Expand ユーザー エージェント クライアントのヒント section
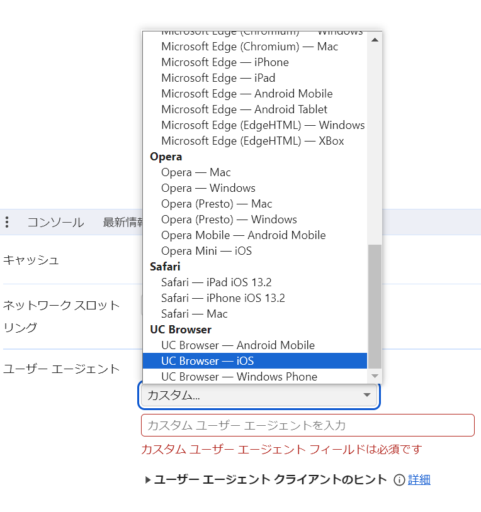481x512 pixels. [x=148, y=480]
